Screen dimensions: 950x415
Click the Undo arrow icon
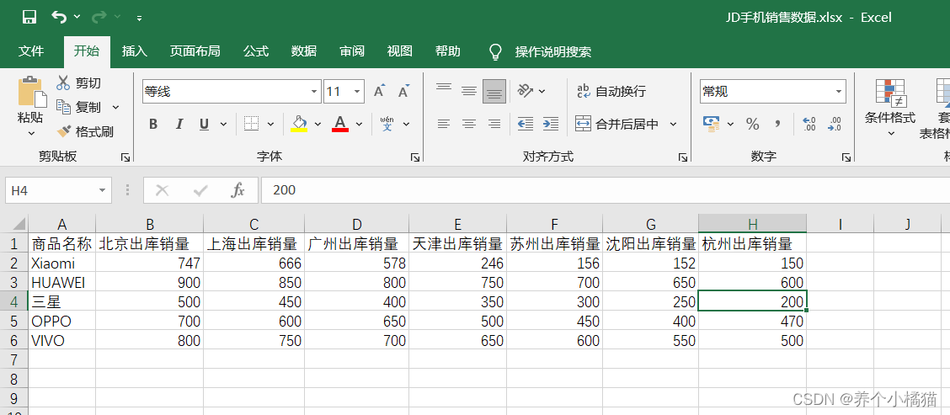(x=59, y=17)
